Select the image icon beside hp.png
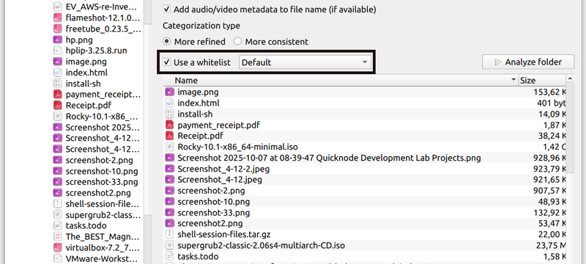Image resolution: width=586 pixels, height=264 pixels. coord(58,40)
